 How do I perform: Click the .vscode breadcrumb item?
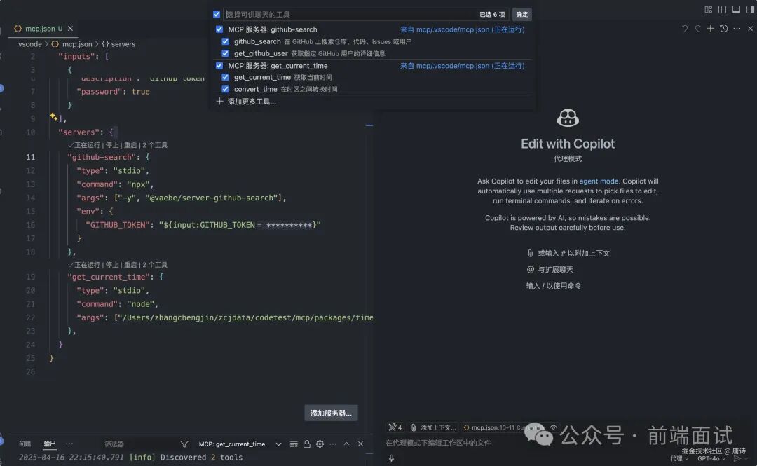(29, 44)
